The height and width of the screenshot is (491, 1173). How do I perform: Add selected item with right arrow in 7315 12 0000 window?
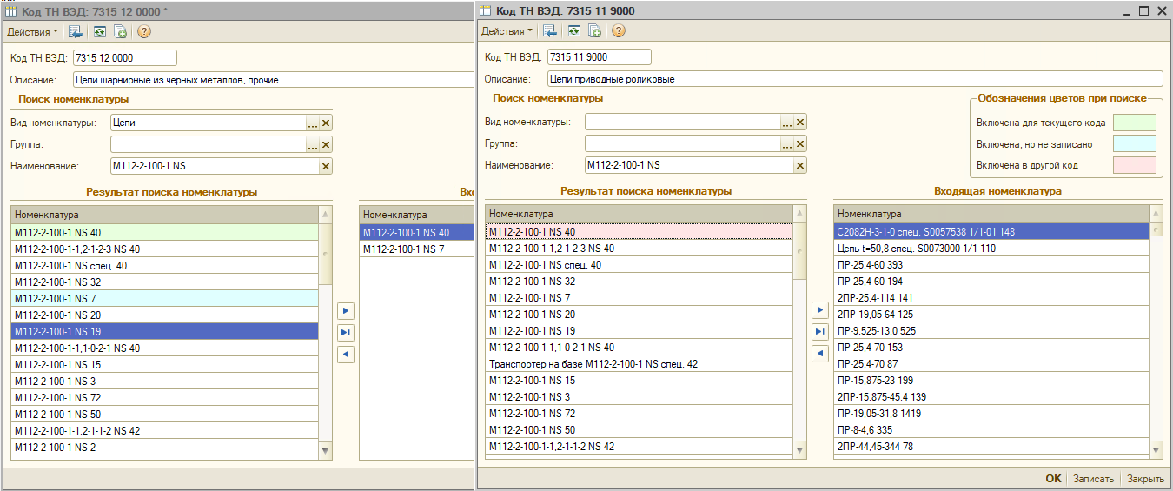[345, 310]
